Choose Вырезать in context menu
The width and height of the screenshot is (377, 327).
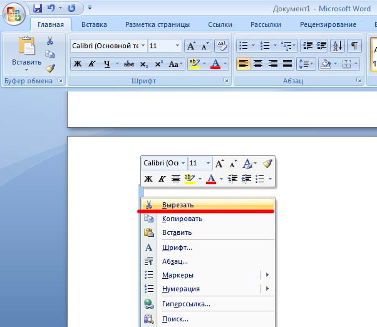click(x=208, y=205)
